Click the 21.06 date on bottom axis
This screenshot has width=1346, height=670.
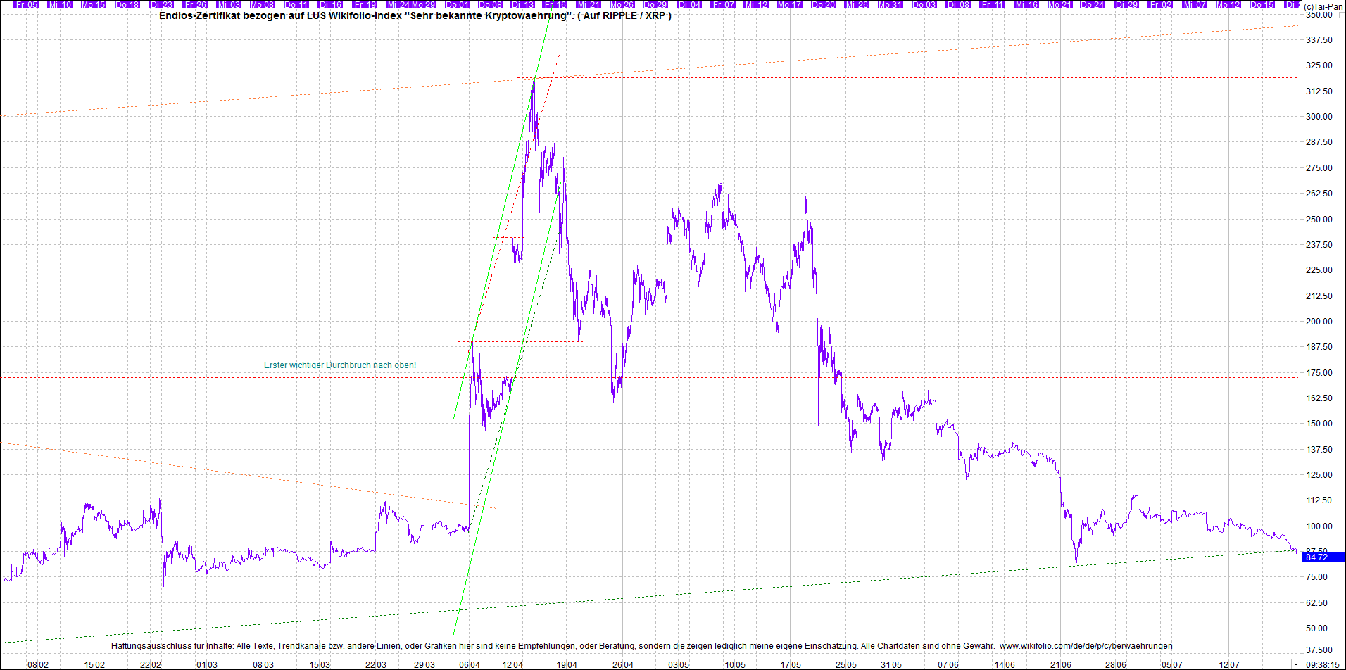pyautogui.click(x=1061, y=664)
